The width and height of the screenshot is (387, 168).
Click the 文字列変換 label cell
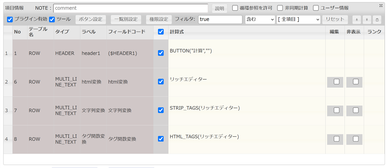[x=94, y=111]
